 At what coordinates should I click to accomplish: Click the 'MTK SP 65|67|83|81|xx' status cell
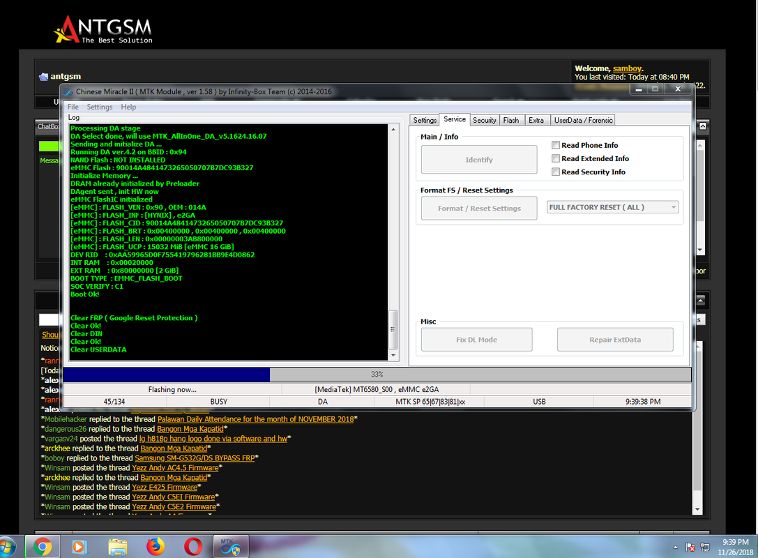click(x=430, y=401)
